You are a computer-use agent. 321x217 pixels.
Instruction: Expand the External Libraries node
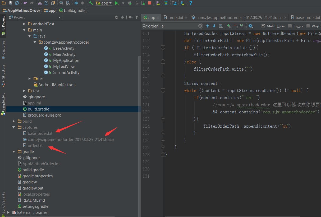9,213
